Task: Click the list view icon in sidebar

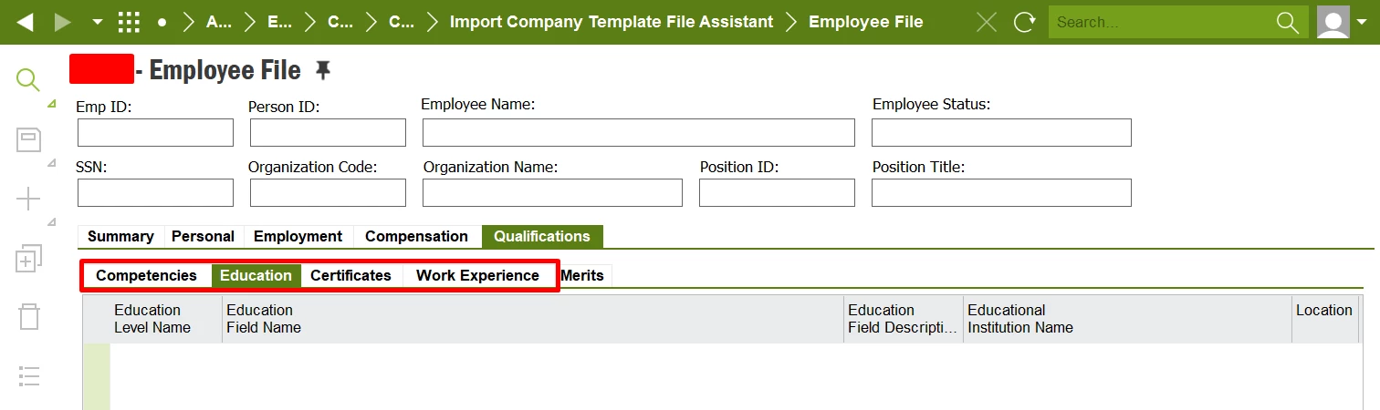Action: click(29, 375)
